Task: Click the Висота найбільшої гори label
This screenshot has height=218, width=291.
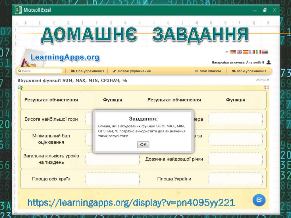Action: pos(51,119)
